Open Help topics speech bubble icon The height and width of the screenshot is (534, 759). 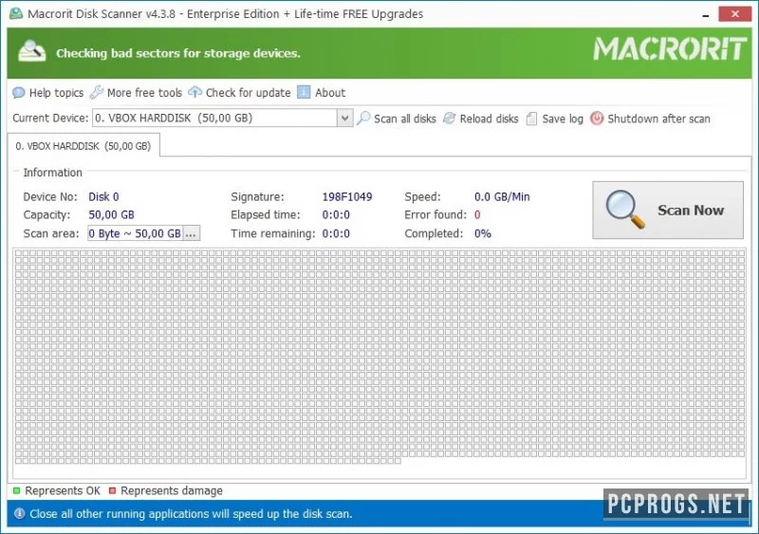point(19,92)
